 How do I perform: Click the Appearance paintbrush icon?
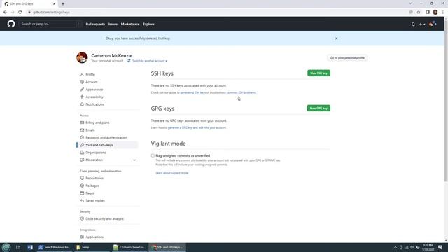(x=82, y=90)
